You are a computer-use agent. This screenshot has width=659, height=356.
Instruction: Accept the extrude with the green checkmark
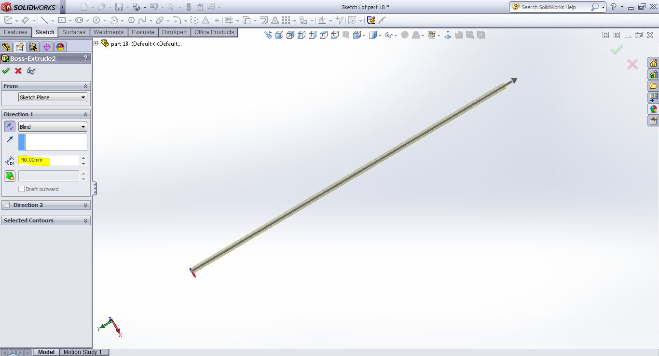pyautogui.click(x=7, y=70)
